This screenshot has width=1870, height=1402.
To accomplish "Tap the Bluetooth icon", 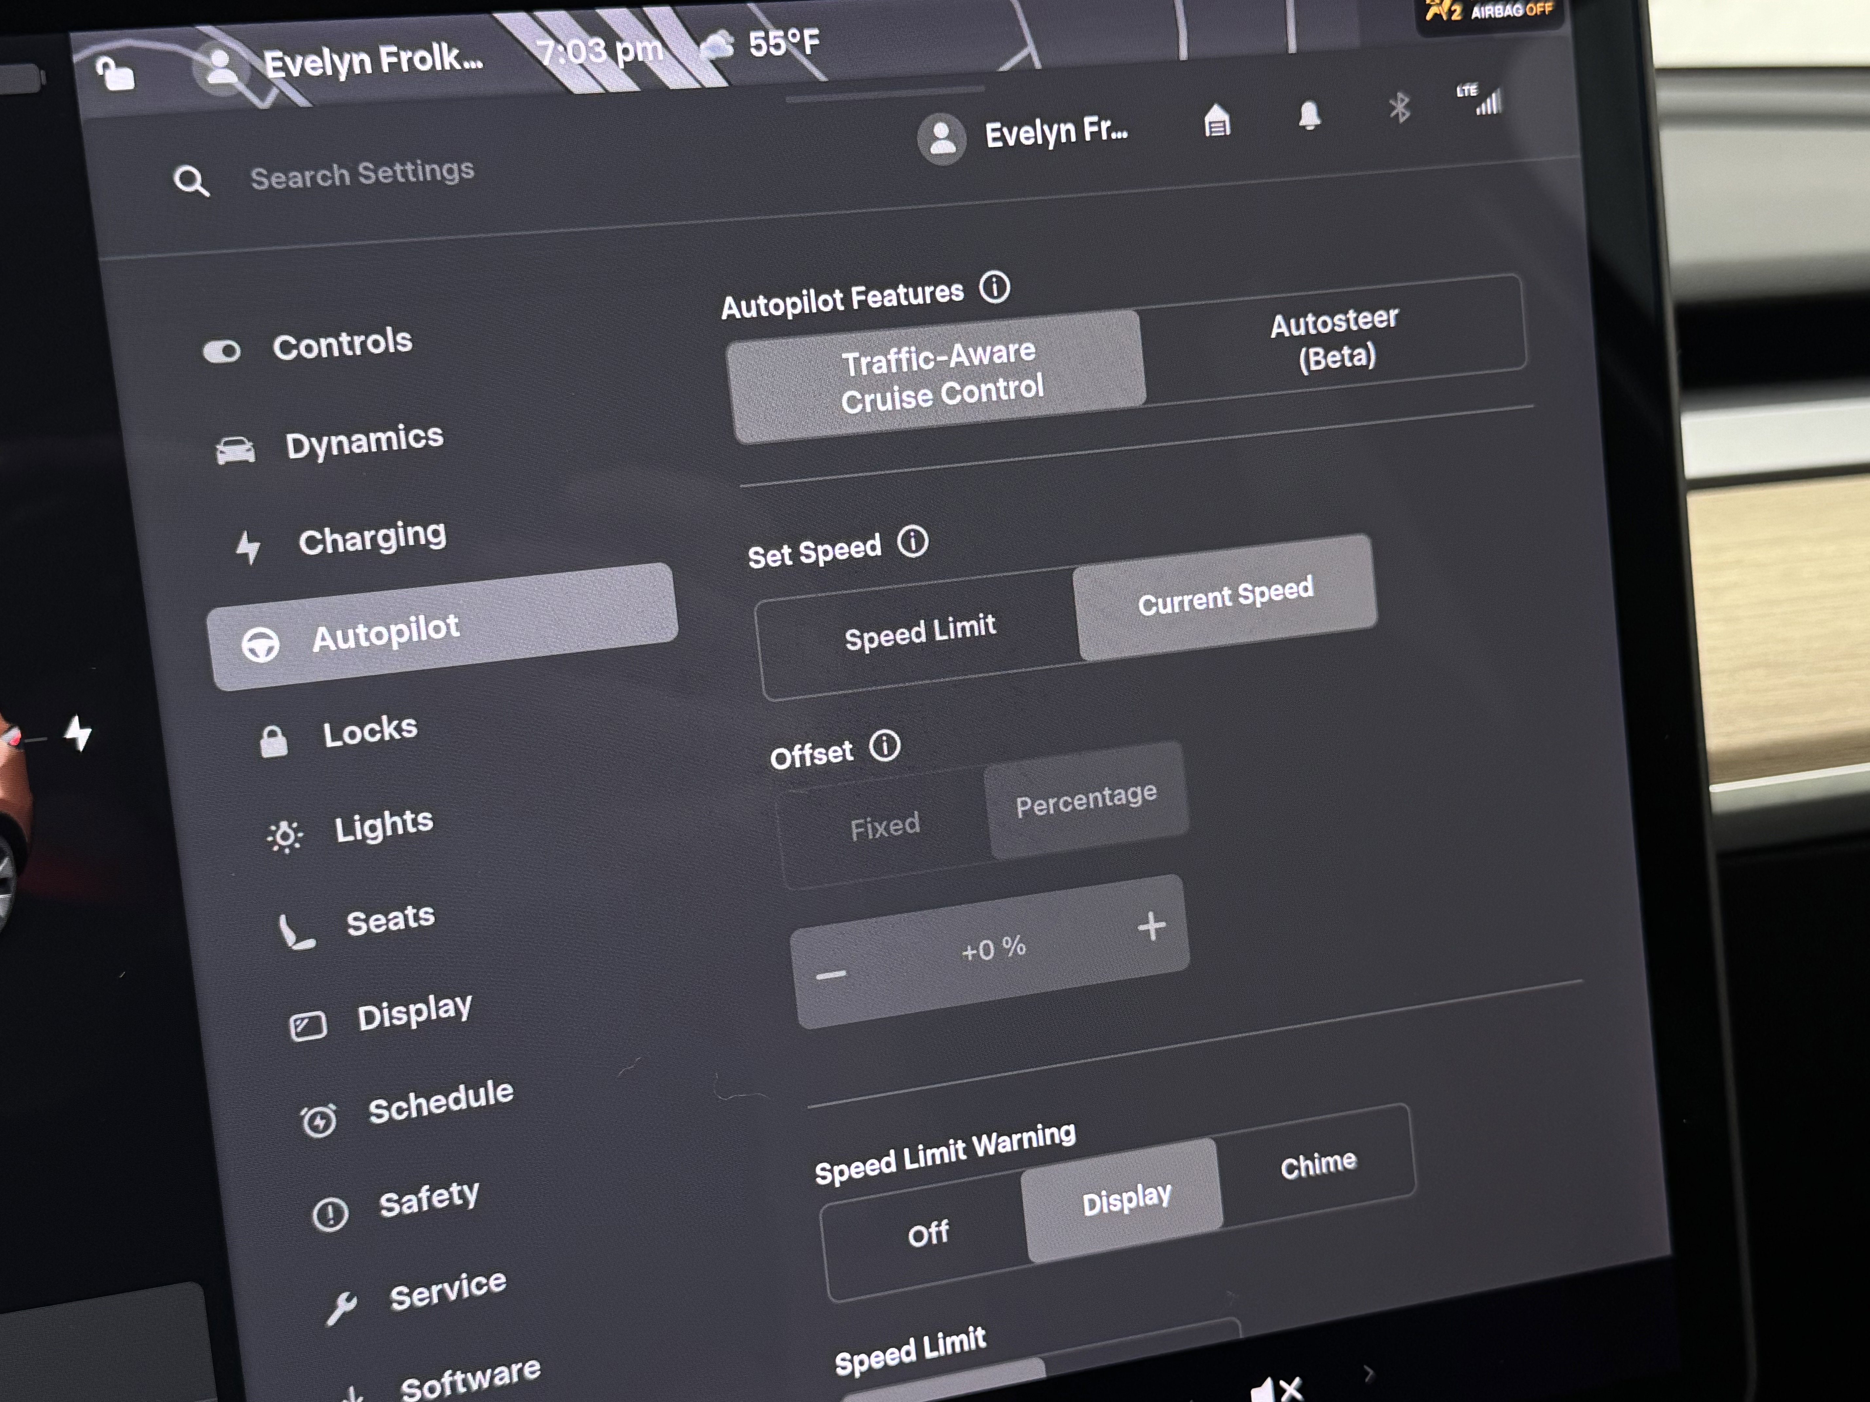I will (1399, 108).
